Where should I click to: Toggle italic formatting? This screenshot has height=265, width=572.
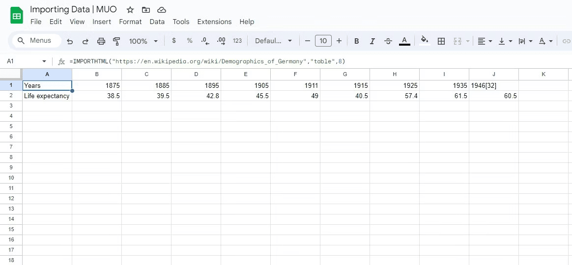point(372,41)
